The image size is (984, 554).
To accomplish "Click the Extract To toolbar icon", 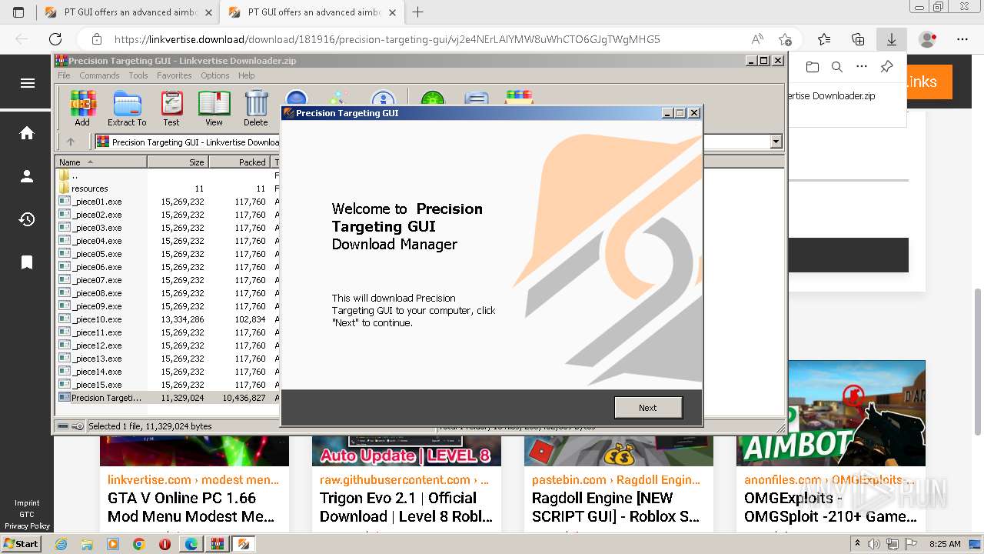I will [x=127, y=108].
